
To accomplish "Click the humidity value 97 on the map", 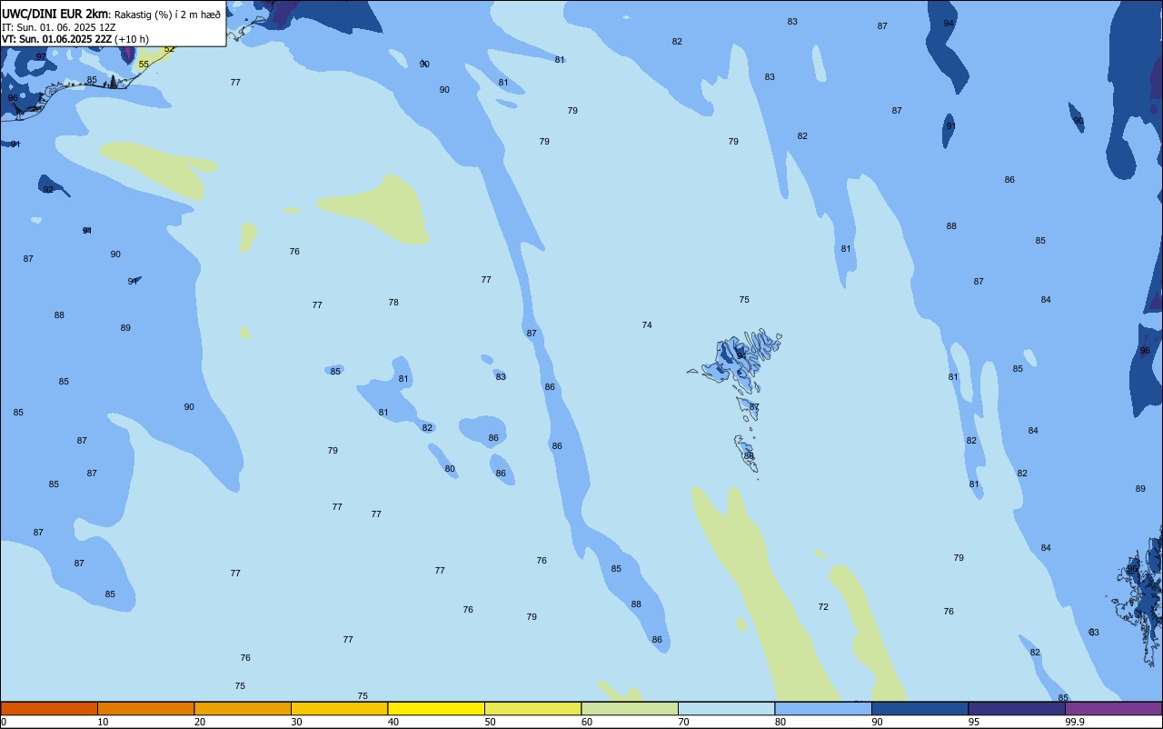I will (41, 56).
